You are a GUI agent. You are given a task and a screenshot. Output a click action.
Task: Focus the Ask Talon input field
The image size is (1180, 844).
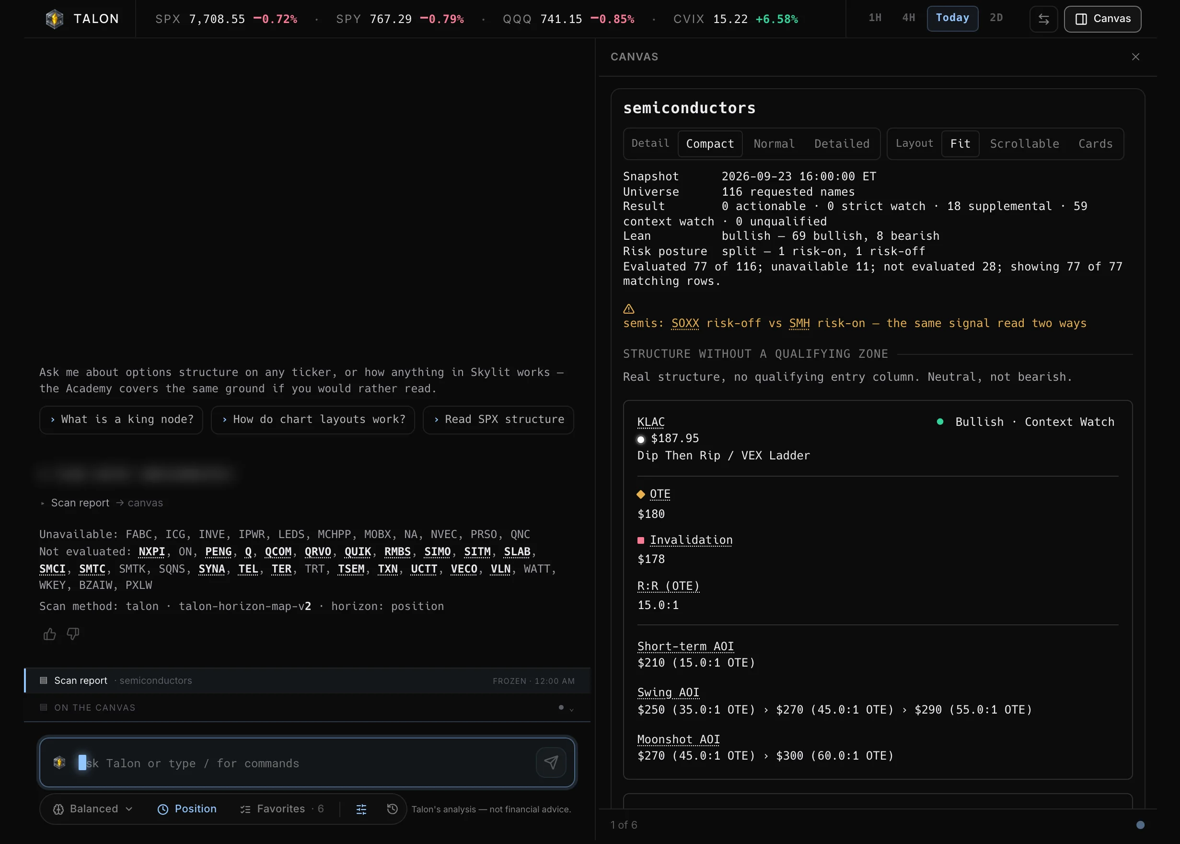coord(306,763)
